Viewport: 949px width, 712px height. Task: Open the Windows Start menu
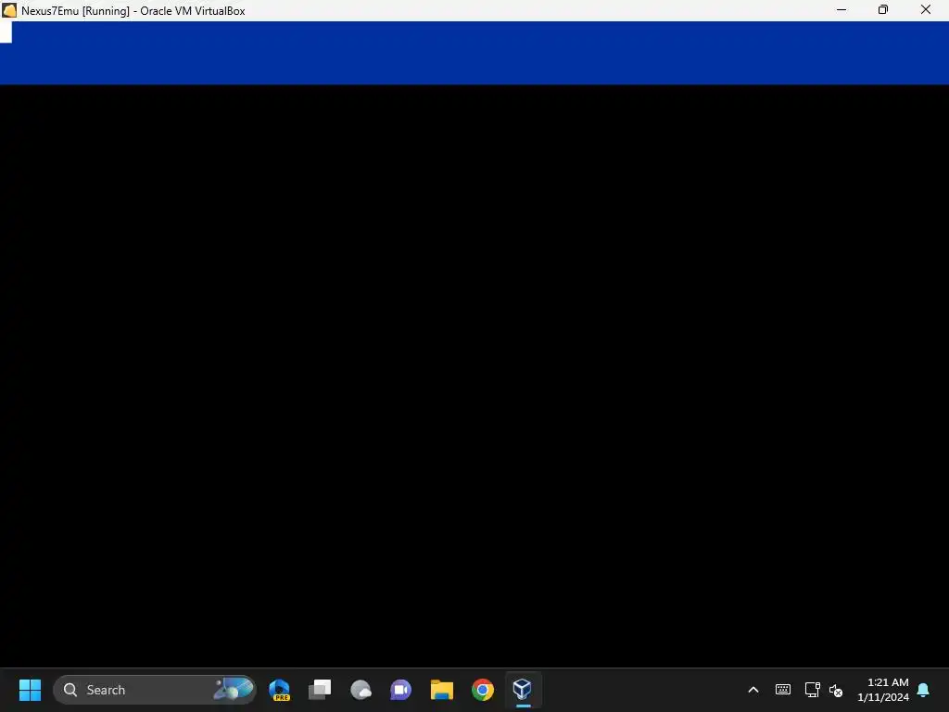pyautogui.click(x=30, y=690)
